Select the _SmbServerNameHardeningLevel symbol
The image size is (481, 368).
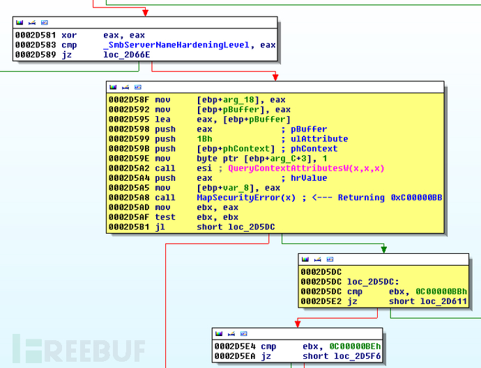[x=176, y=45]
